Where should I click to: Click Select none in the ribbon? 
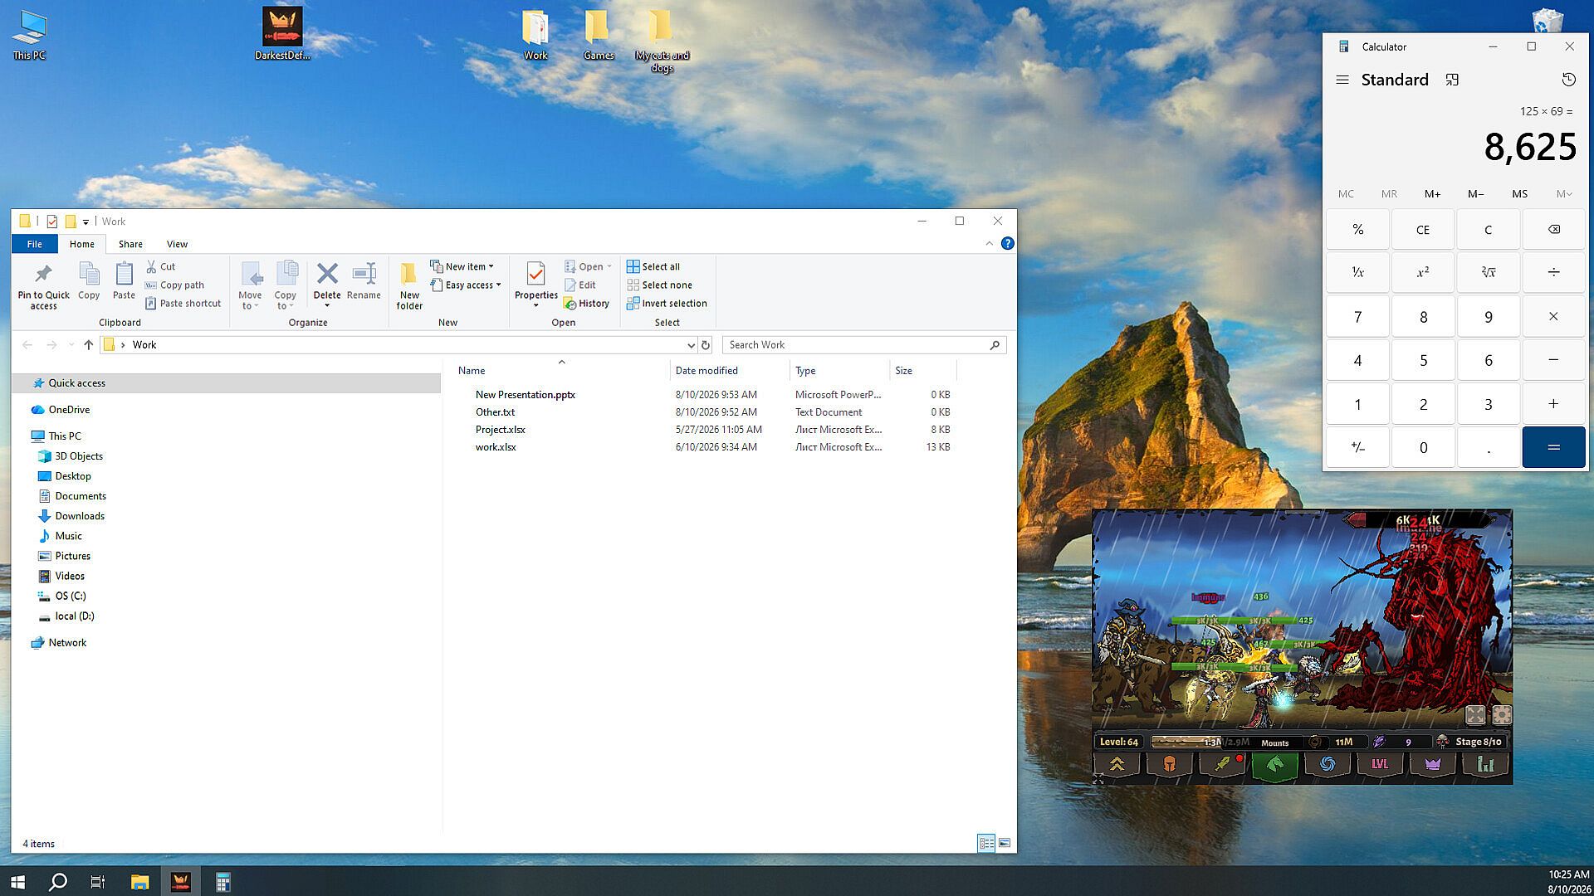659,285
